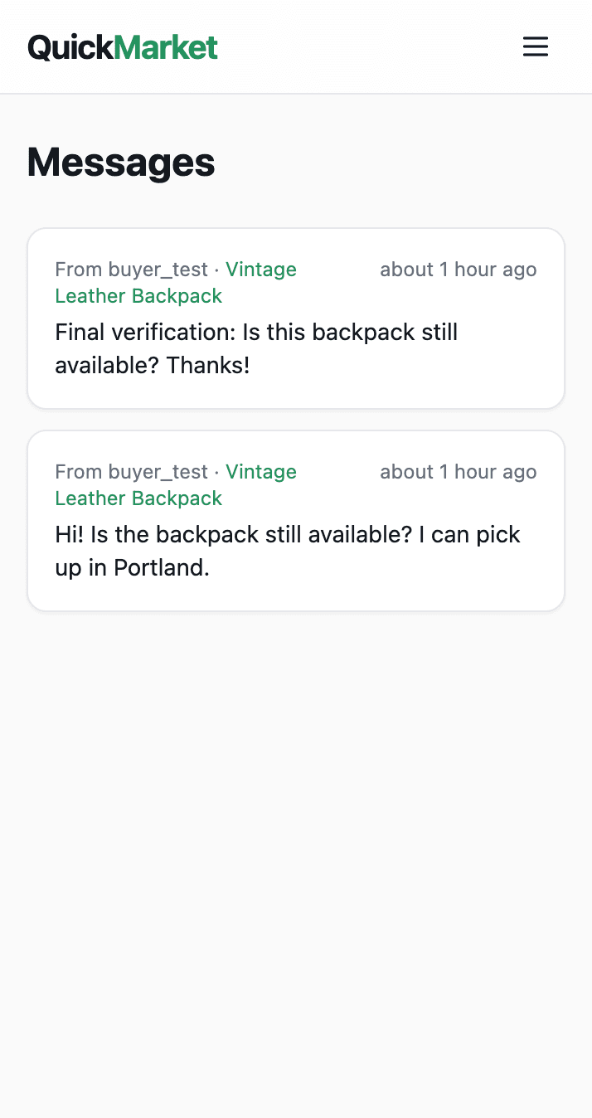Click the QuickMarket logo
The width and height of the screenshot is (592, 1118).
[122, 47]
